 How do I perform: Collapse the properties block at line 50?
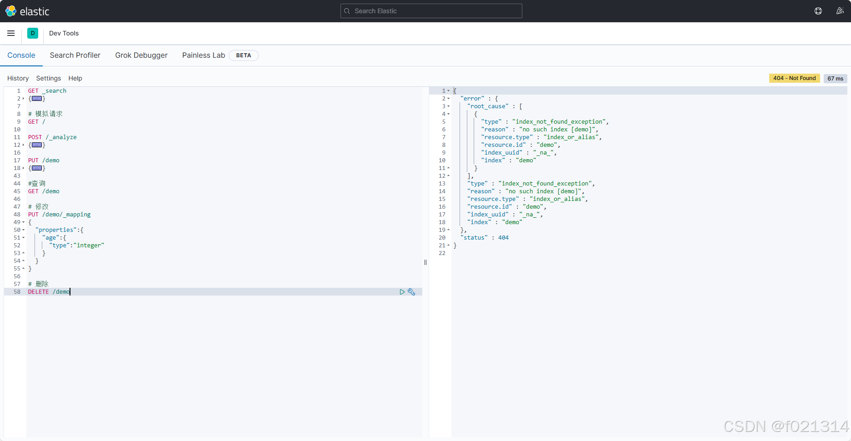pos(24,230)
